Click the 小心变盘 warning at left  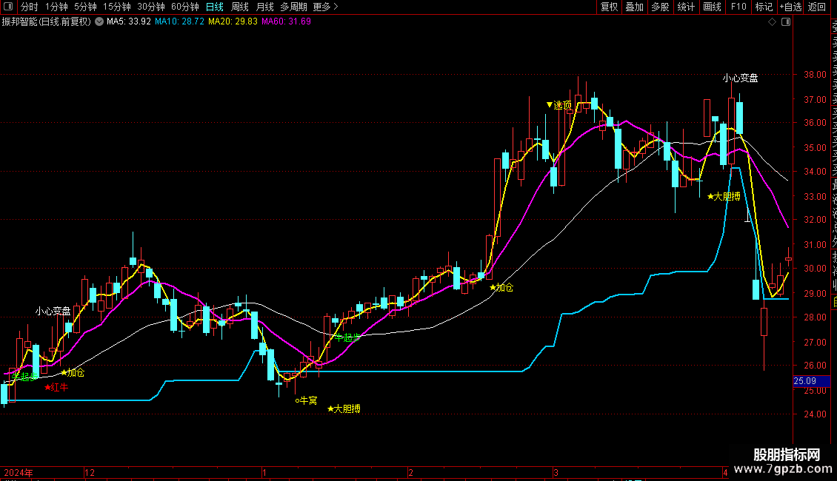pyautogui.click(x=53, y=311)
